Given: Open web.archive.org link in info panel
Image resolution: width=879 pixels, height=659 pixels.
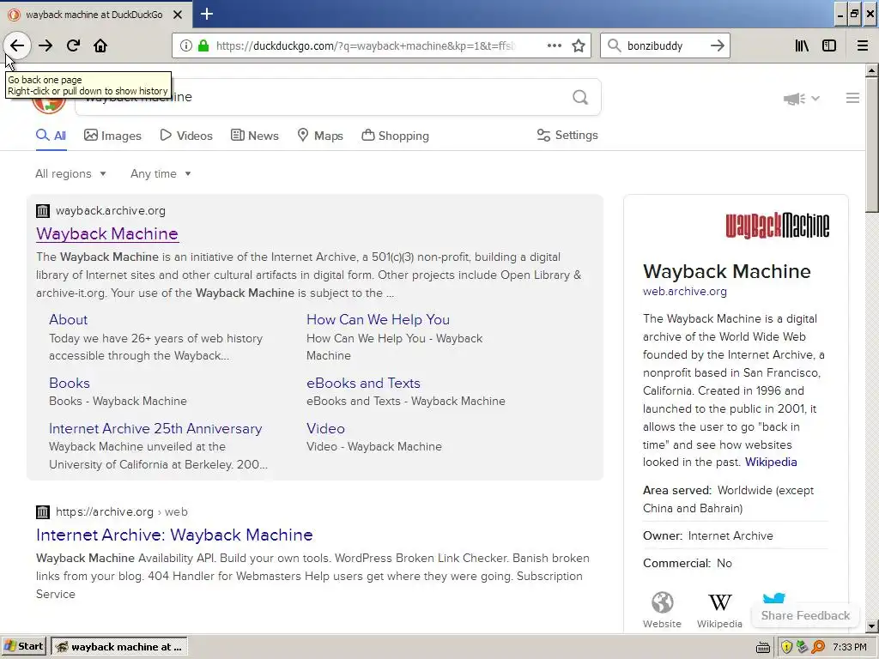Looking at the screenshot, I should coord(684,292).
